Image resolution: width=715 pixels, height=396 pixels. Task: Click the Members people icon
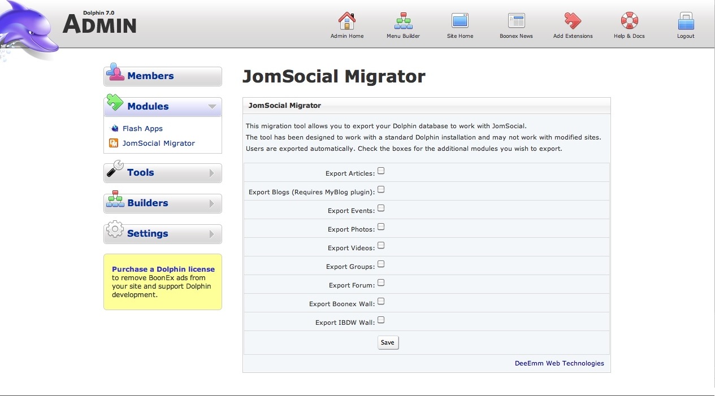(x=115, y=72)
